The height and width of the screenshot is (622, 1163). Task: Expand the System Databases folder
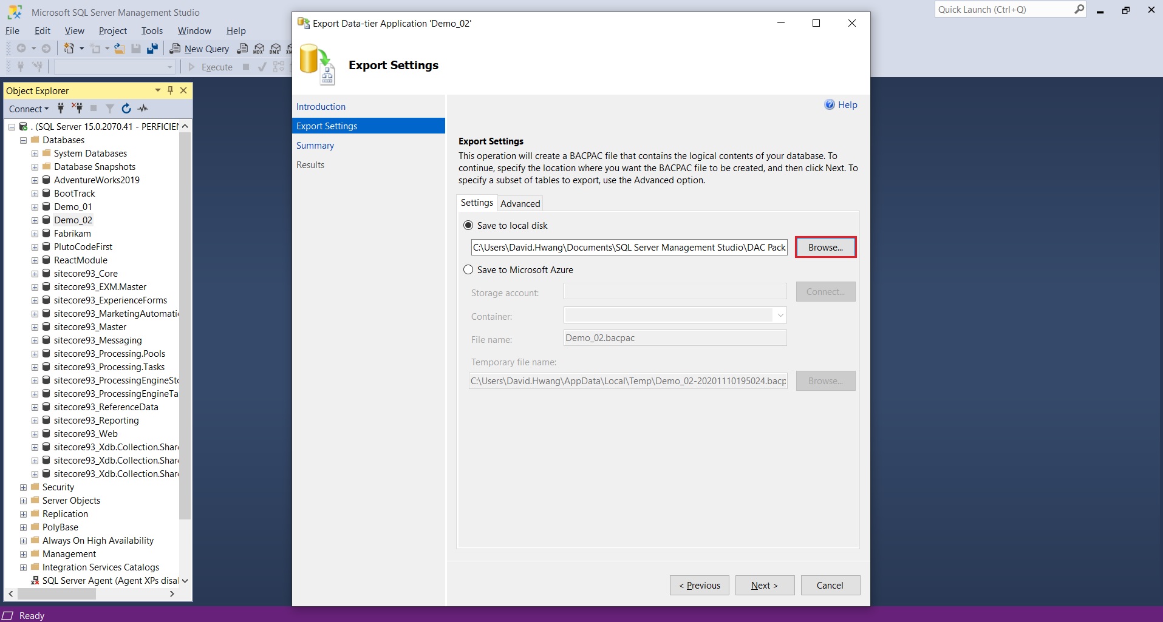(35, 154)
